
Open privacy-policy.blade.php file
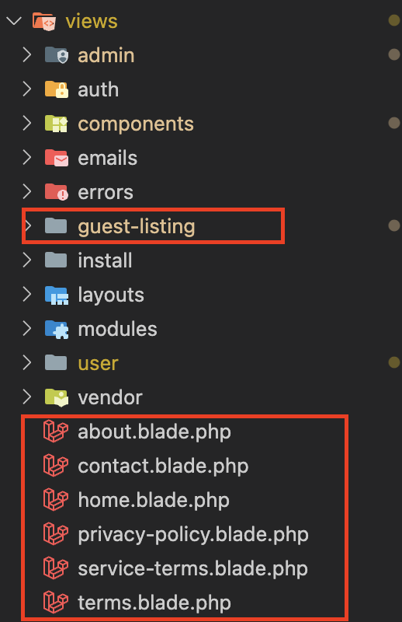[193, 534]
